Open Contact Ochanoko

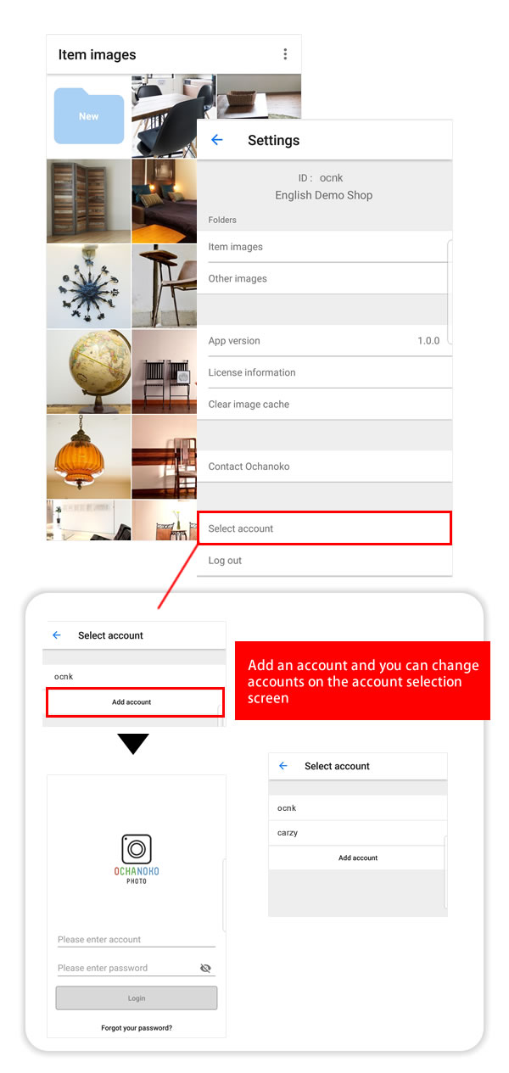[x=324, y=467]
